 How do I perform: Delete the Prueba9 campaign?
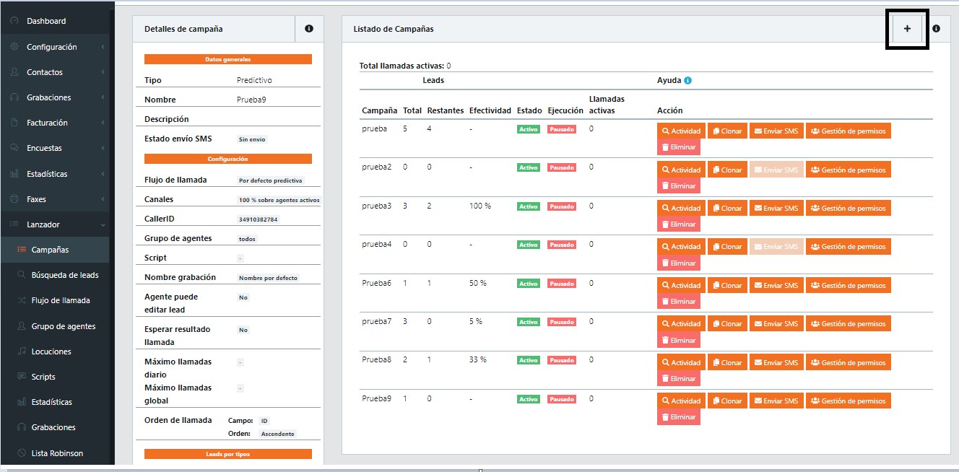[678, 417]
